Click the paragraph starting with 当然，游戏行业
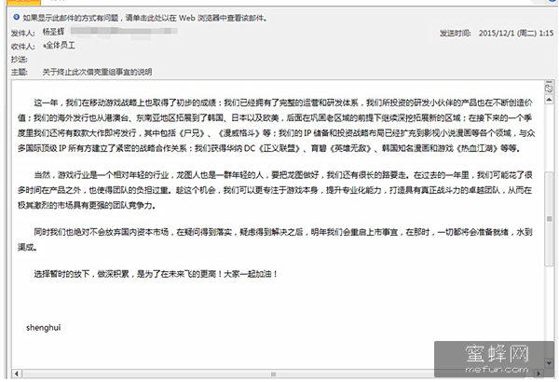This screenshot has height=382, width=559. [275, 190]
